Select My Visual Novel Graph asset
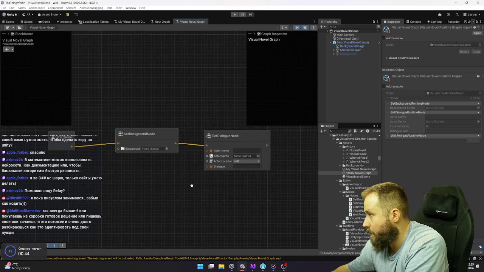 point(361,169)
